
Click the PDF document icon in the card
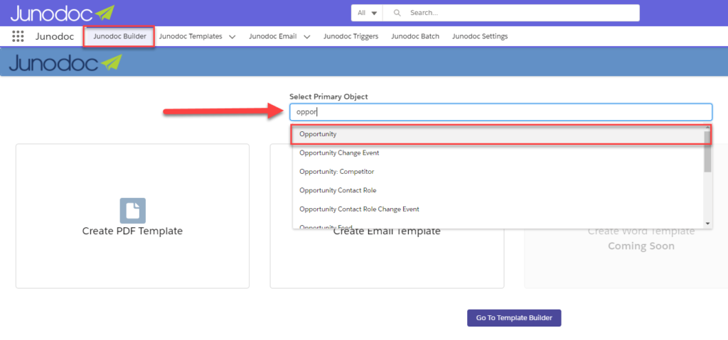(x=132, y=211)
